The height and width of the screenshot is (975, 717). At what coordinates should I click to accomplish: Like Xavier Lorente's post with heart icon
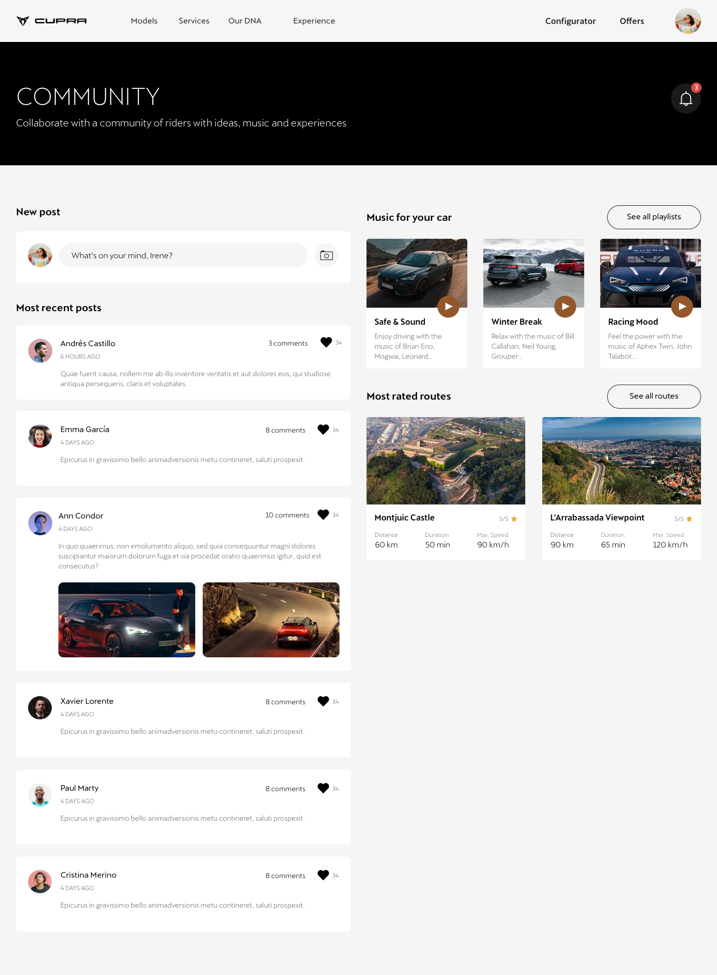point(323,701)
